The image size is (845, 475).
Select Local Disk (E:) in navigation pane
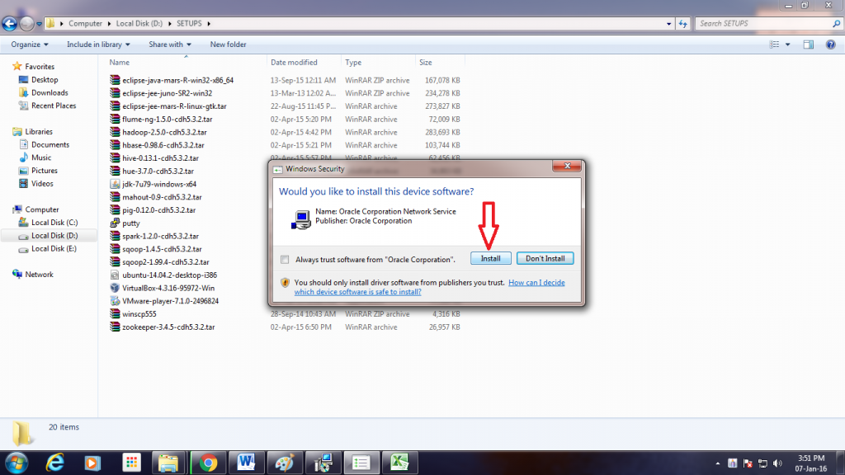pos(54,249)
